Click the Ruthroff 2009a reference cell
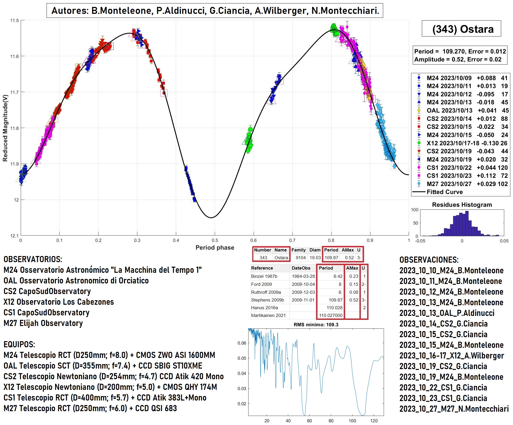The height and width of the screenshot is (425, 513). 266,292
